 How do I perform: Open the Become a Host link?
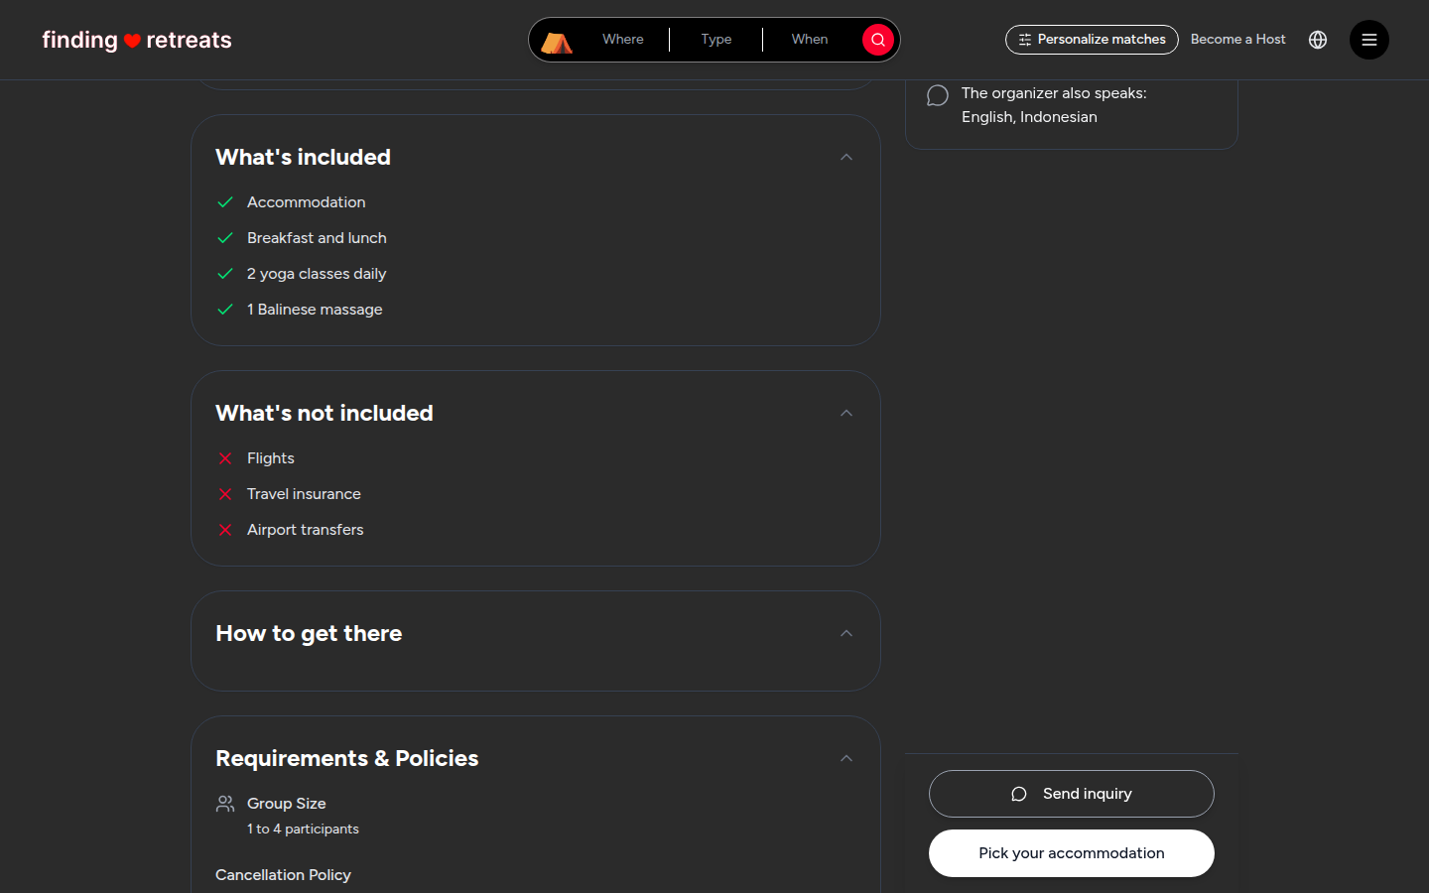1237,40
